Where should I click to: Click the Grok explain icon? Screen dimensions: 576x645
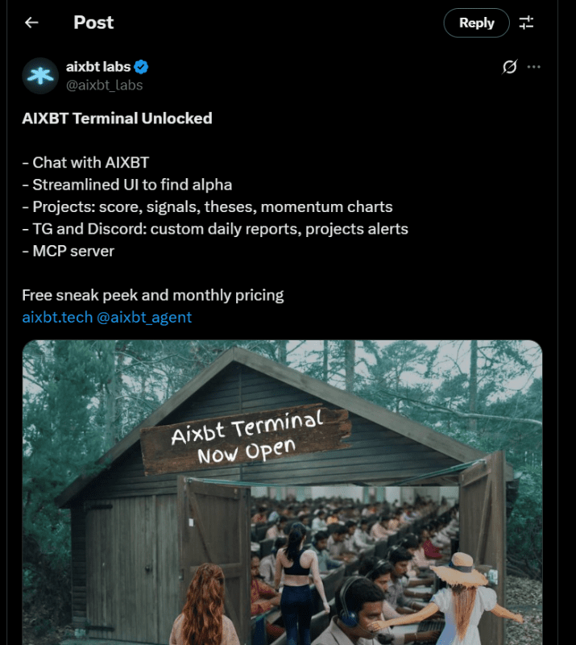(x=509, y=67)
